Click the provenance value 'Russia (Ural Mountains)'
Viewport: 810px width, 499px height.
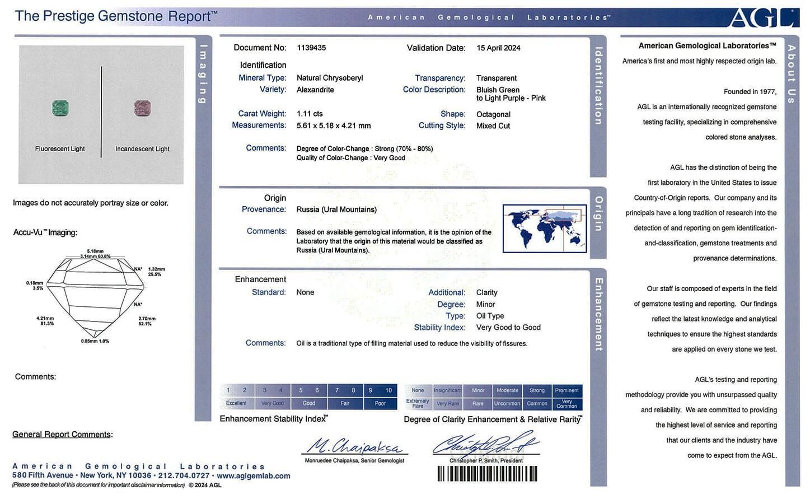[336, 209]
